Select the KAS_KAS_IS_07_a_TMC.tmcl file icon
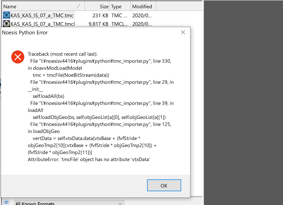Screen dimensions: 283x205 tap(7, 24)
